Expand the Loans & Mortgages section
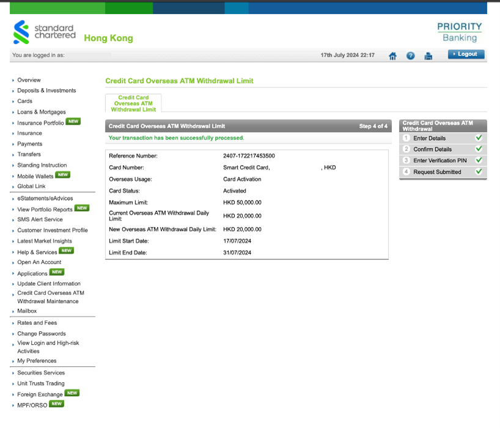Screen dimensions: 500x428 (x=41, y=113)
